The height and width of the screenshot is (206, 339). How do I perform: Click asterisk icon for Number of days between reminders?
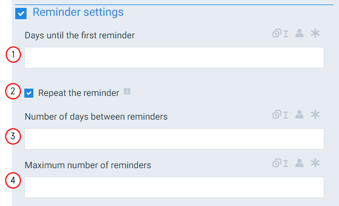[x=315, y=115]
